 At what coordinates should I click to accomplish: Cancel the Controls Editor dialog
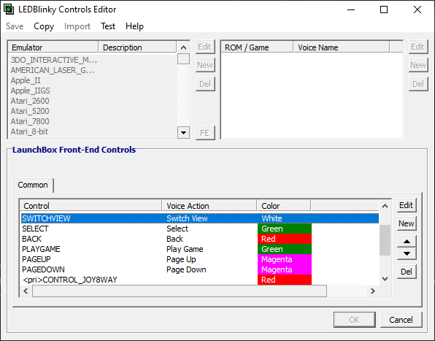401,320
